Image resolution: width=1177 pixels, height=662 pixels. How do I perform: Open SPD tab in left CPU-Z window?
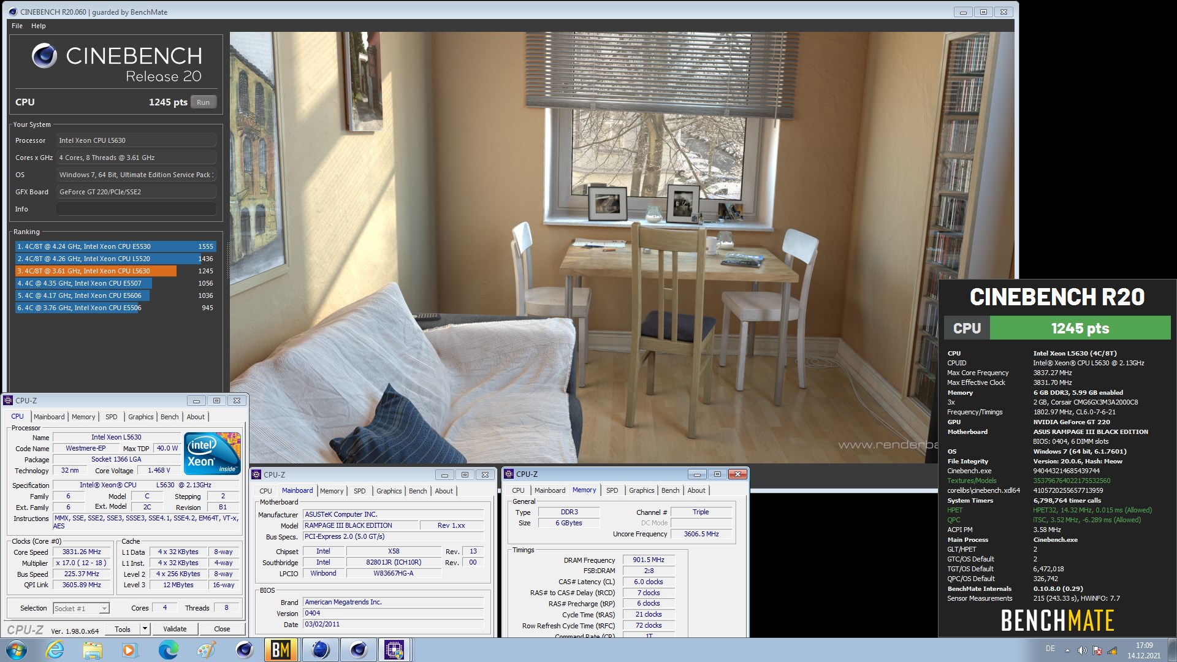pos(112,417)
